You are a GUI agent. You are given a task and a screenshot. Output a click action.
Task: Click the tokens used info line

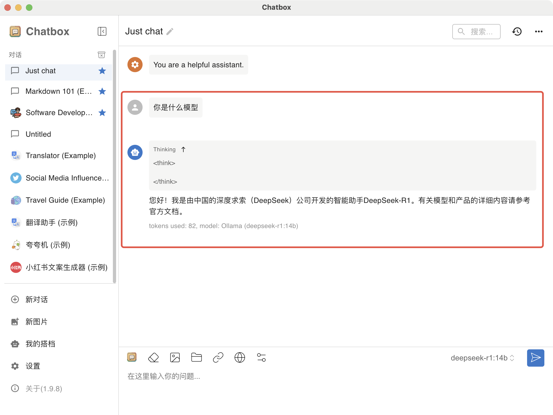(224, 226)
